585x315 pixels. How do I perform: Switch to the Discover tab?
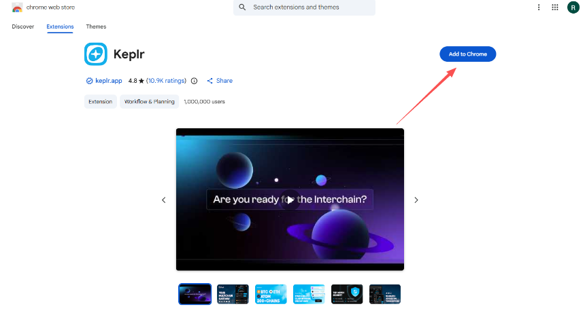22,26
